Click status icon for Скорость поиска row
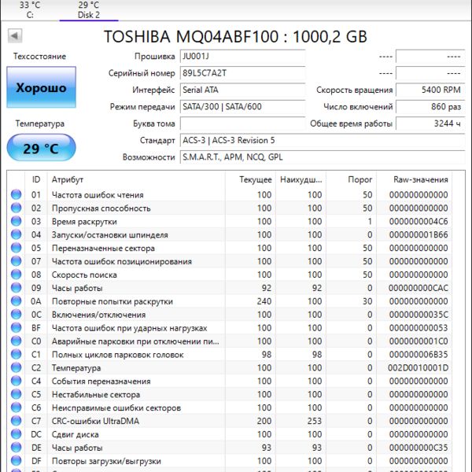This screenshot has width=472, height=472. [17, 275]
